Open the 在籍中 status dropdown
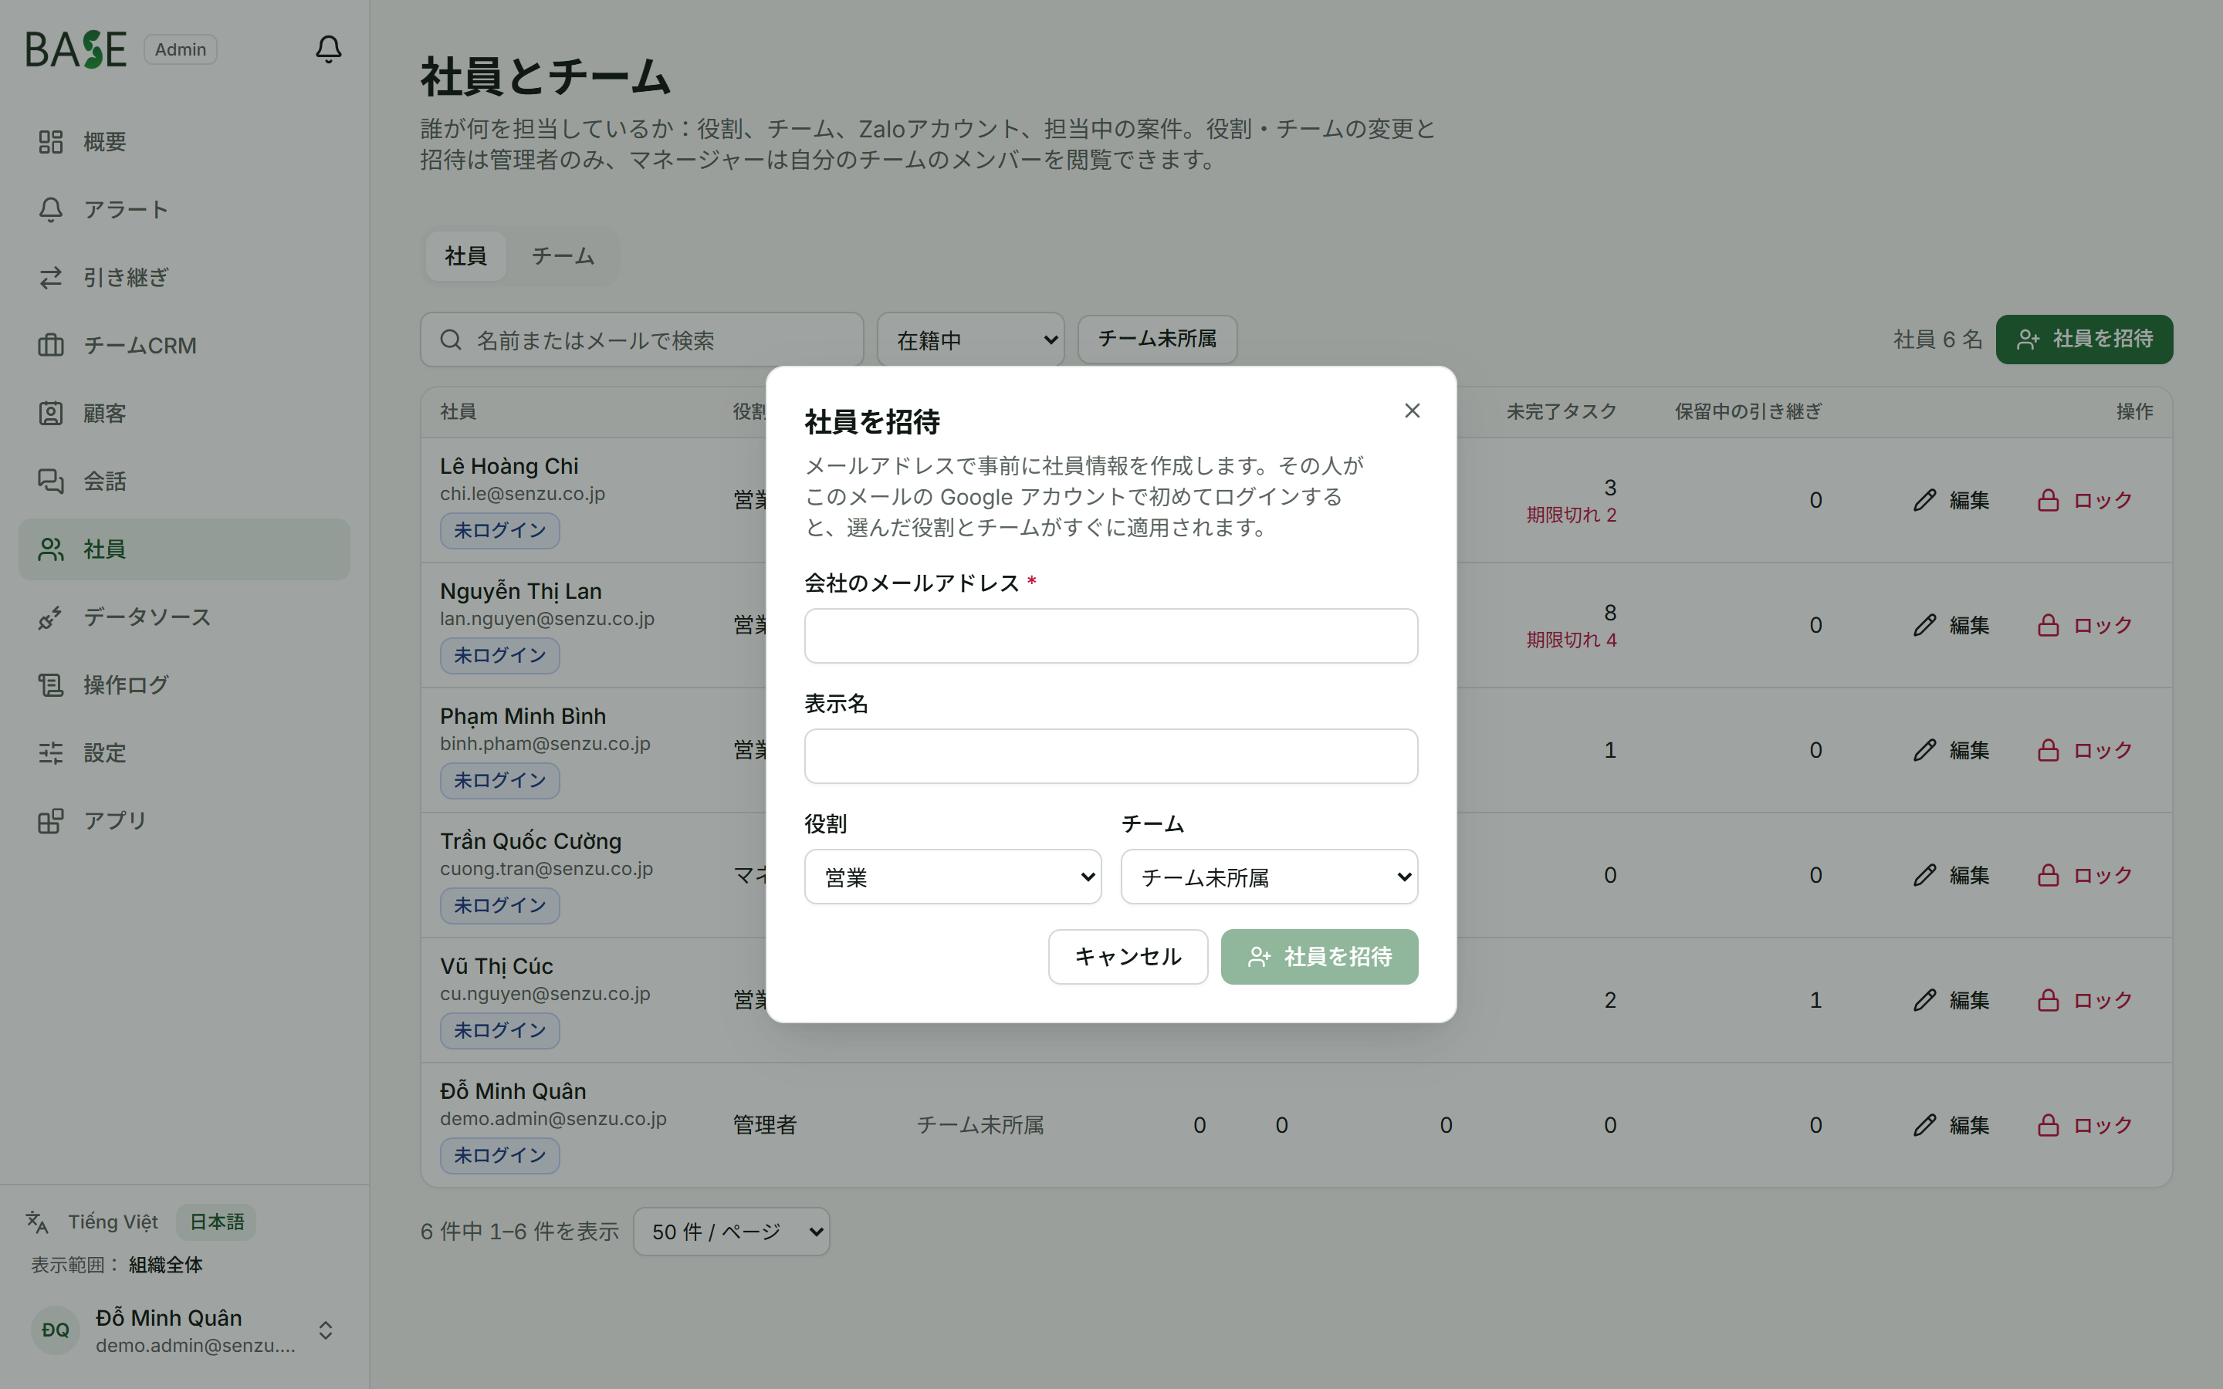 pos(970,340)
